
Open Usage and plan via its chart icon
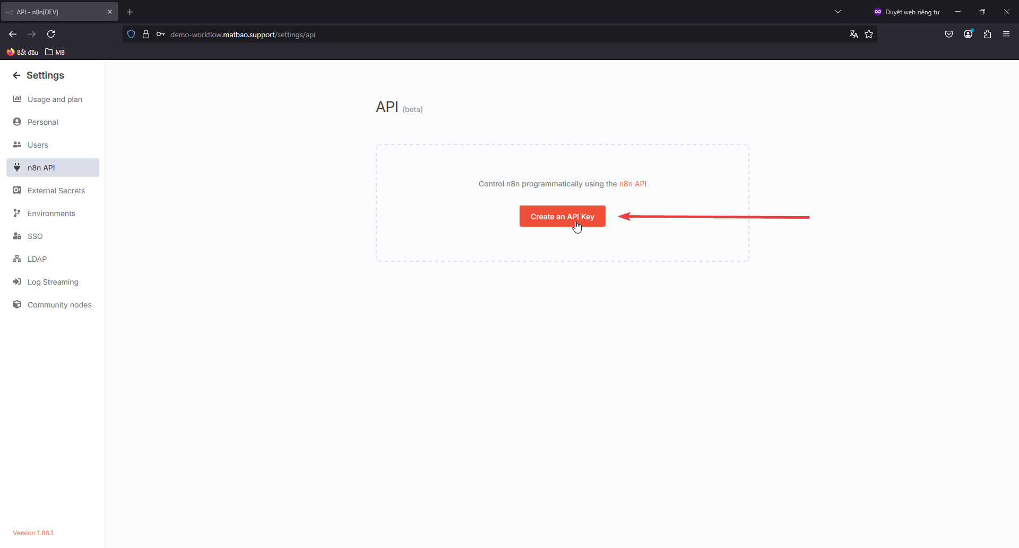17,99
